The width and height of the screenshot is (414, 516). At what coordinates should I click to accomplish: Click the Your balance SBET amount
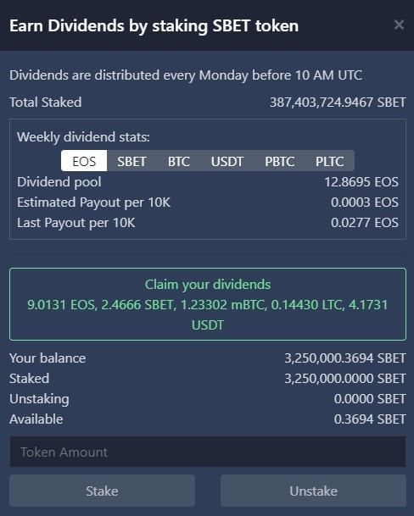tap(345, 358)
